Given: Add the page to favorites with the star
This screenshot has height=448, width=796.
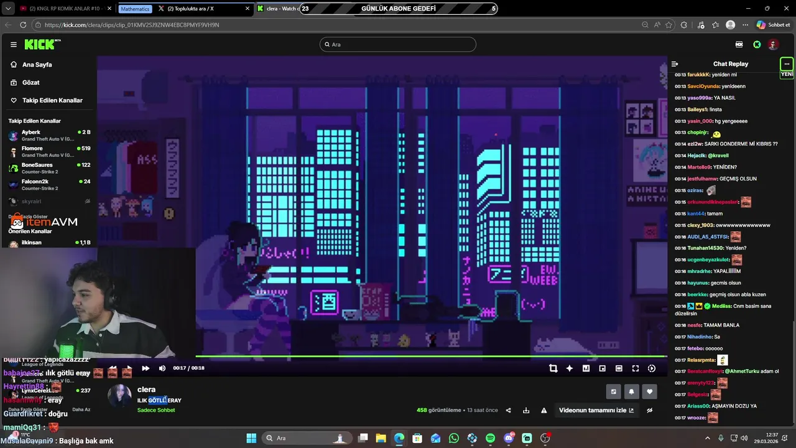Looking at the screenshot, I should point(669,25).
